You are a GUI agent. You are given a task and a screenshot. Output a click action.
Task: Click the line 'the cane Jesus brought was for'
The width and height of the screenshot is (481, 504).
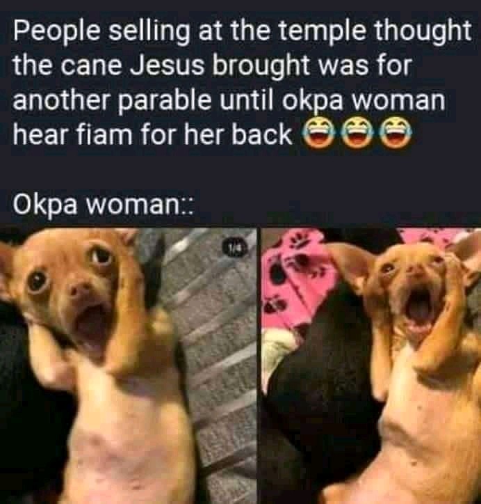click(x=211, y=65)
